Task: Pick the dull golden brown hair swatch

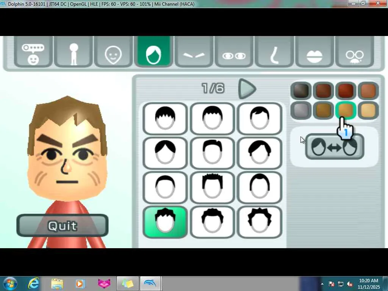Action: (323, 110)
